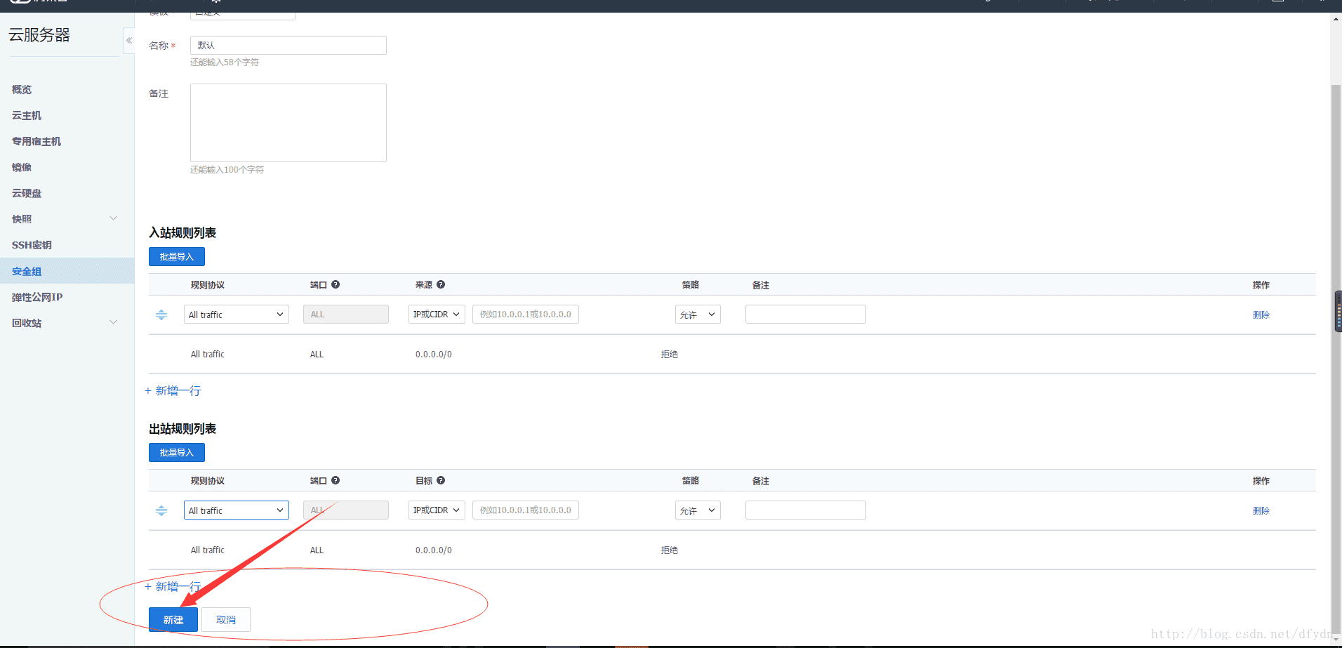Click the 备注 description text area

tap(288, 123)
